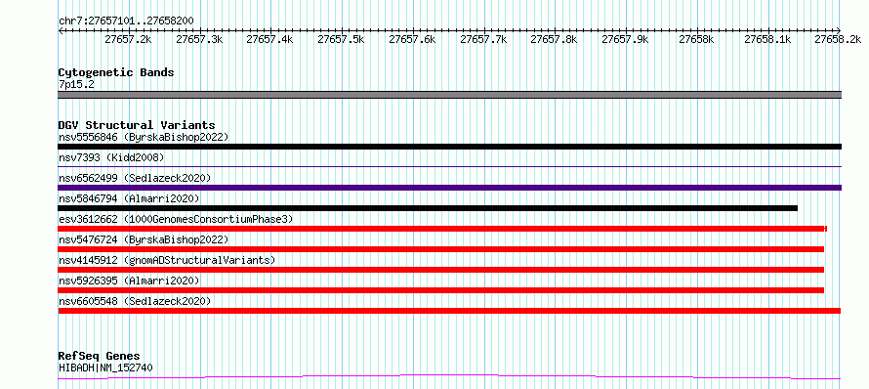Open variant nsv6562499 (Sedlazeck2020) label
The width and height of the screenshot is (869, 389).
135,178
